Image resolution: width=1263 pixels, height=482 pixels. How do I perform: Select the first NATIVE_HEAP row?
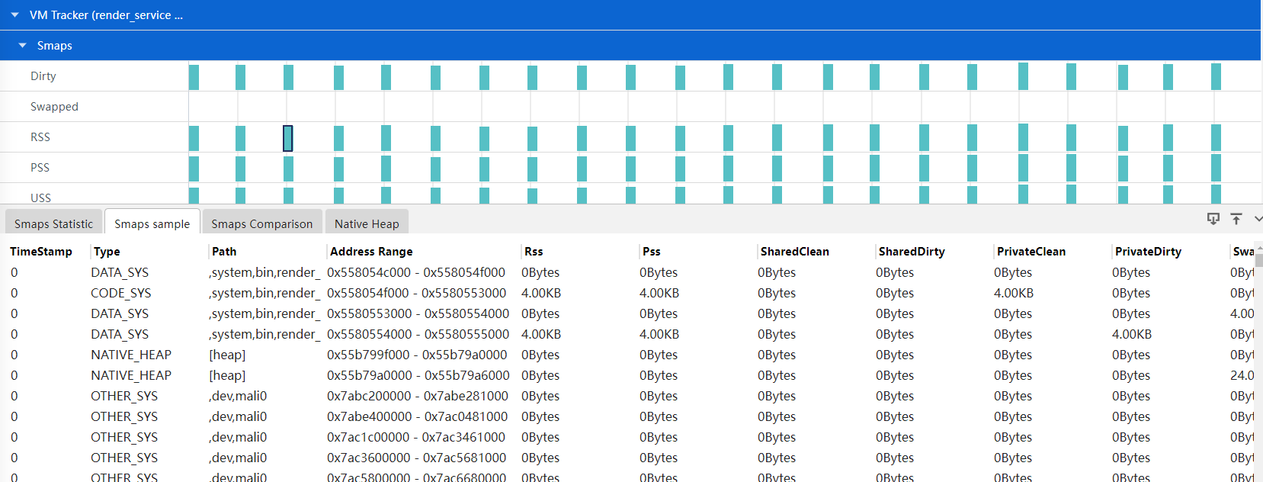[131, 355]
